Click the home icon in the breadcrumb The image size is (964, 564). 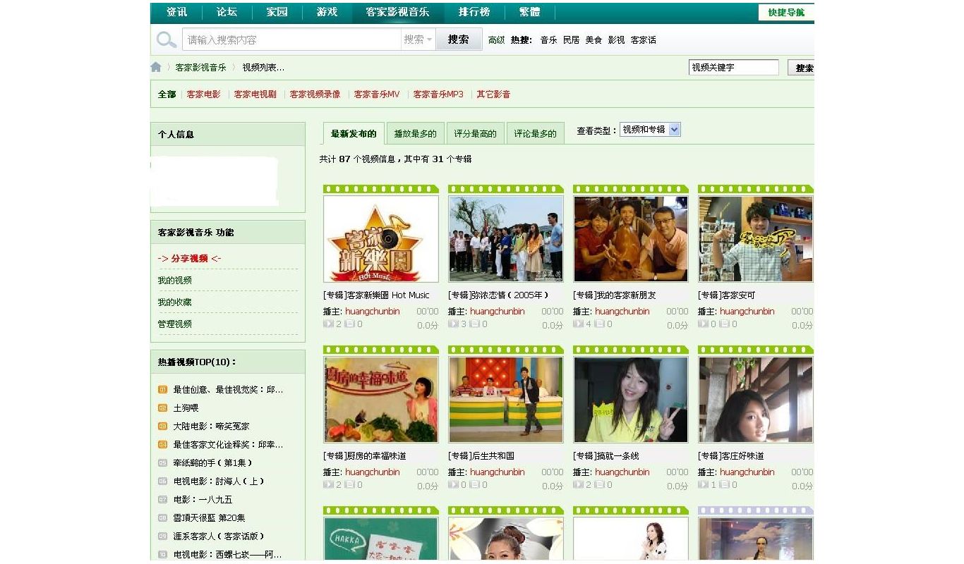[x=156, y=67]
